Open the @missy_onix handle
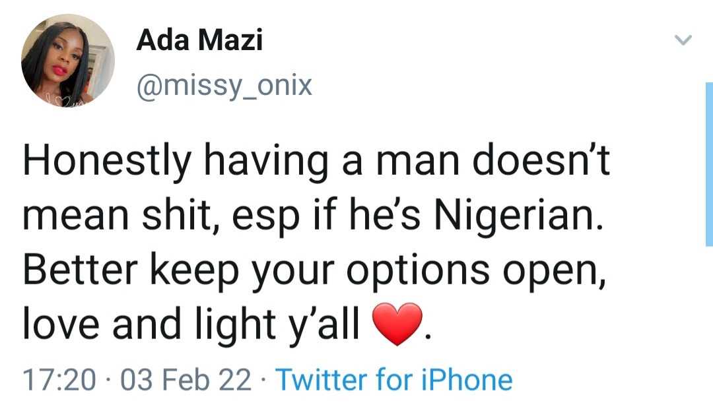This screenshot has width=713, height=403. coord(224,85)
